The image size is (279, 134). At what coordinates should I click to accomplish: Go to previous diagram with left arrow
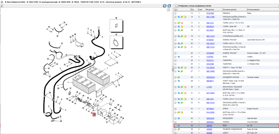(165, 6)
